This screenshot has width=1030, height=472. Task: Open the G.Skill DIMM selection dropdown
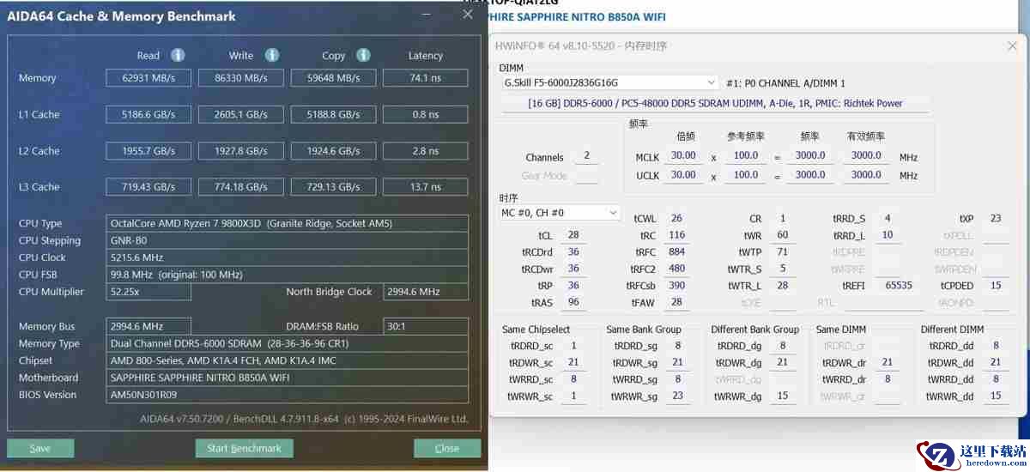pos(609,82)
